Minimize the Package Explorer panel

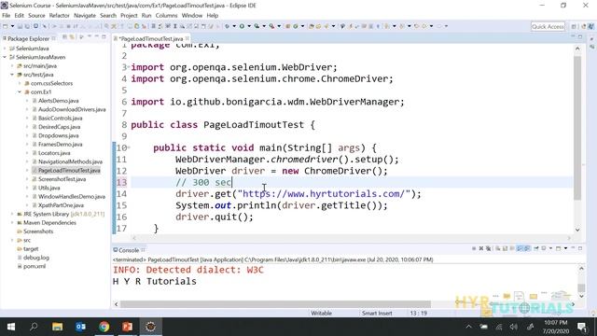click(97, 36)
